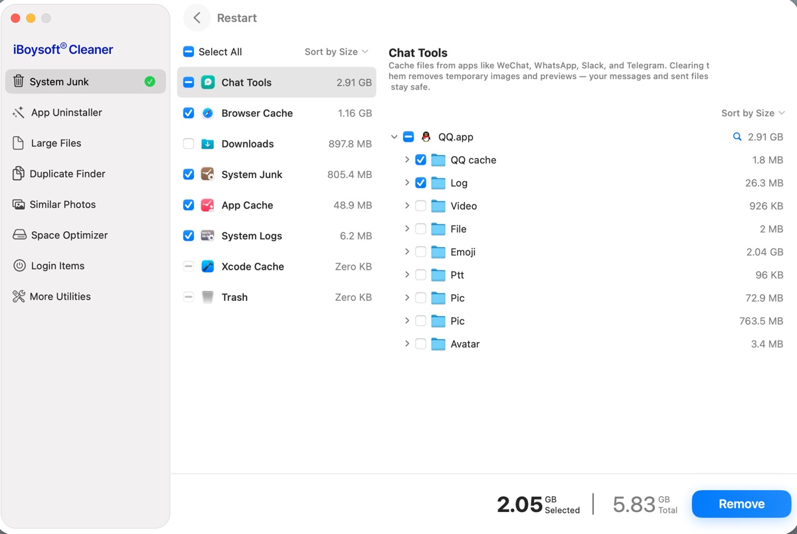The width and height of the screenshot is (797, 534).
Task: Expand the Ptt folder
Action: (x=406, y=275)
